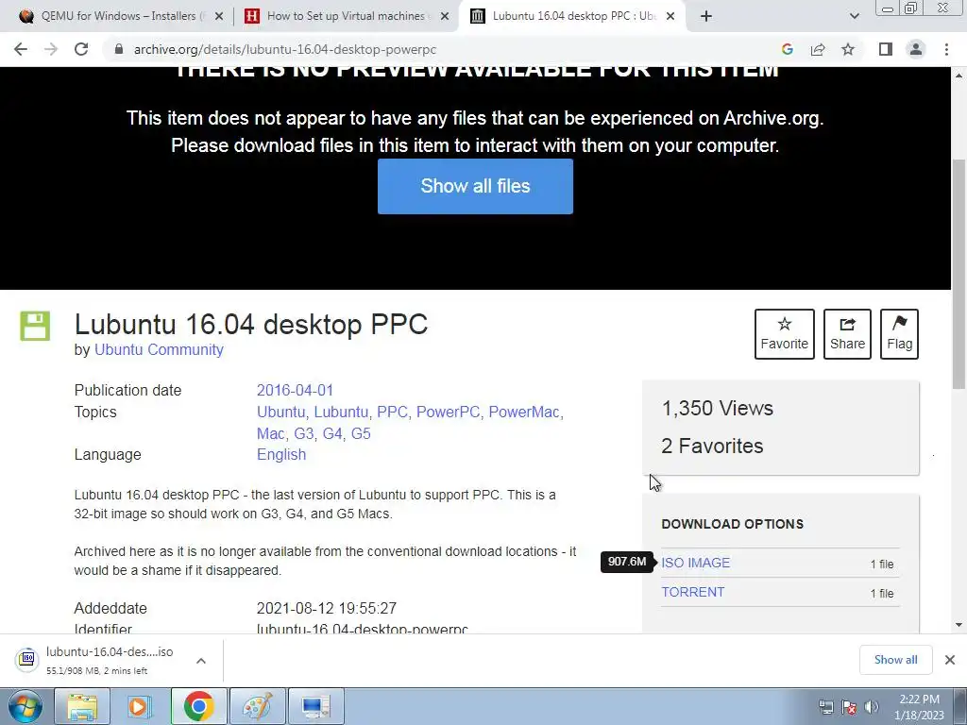Screen dimensions: 967x725
Task: Open the Ubuntu Community link
Action: (159, 349)
